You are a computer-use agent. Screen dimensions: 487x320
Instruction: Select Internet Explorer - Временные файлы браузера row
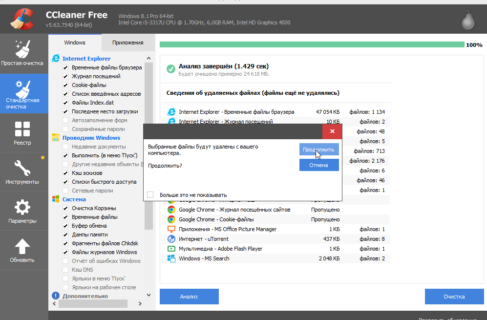pos(275,112)
